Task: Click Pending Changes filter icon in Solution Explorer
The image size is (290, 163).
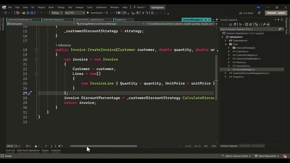Action: tap(241, 24)
